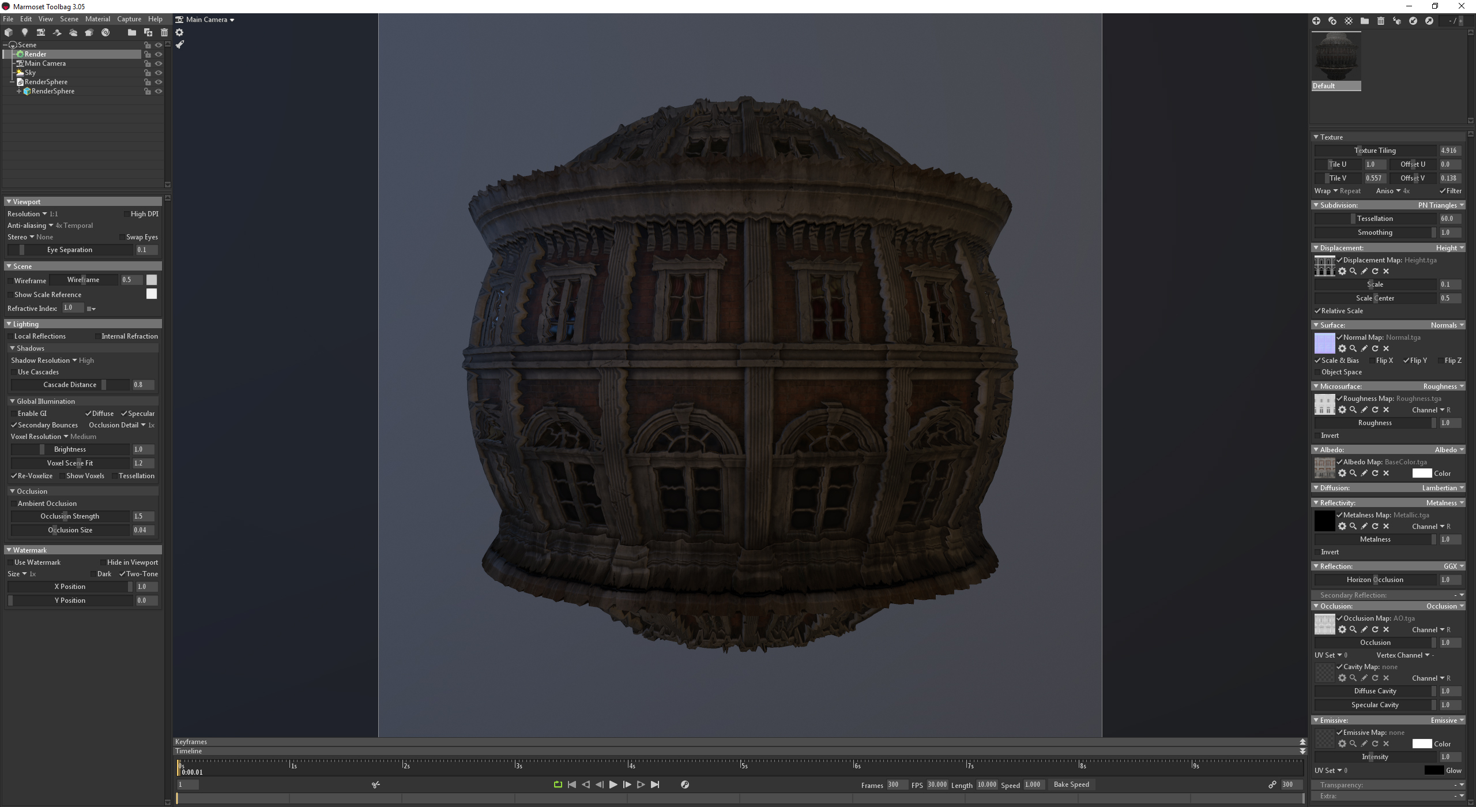
Task: Add a new mesh object with cube icon
Action: (9, 32)
